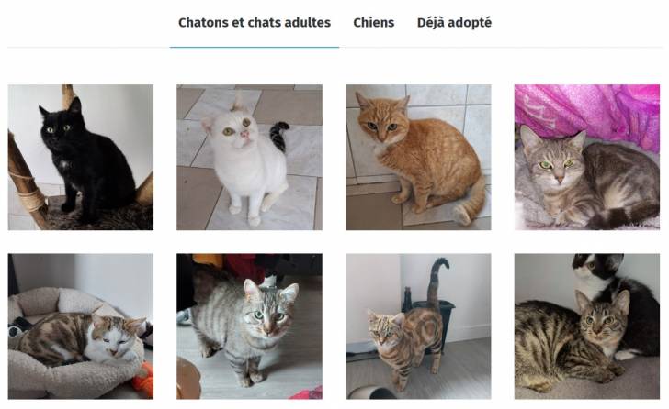This screenshot has width=669, height=409.
Task: Click the black pot behind the tabby kitten
Action: coord(433,317)
